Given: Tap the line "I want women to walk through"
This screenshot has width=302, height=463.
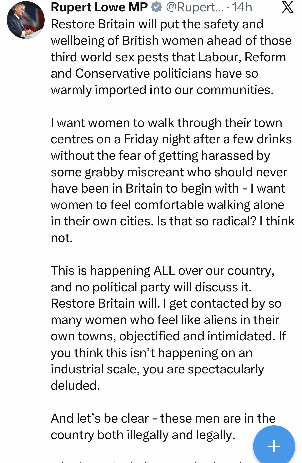Looking at the screenshot, I should coord(166,123).
